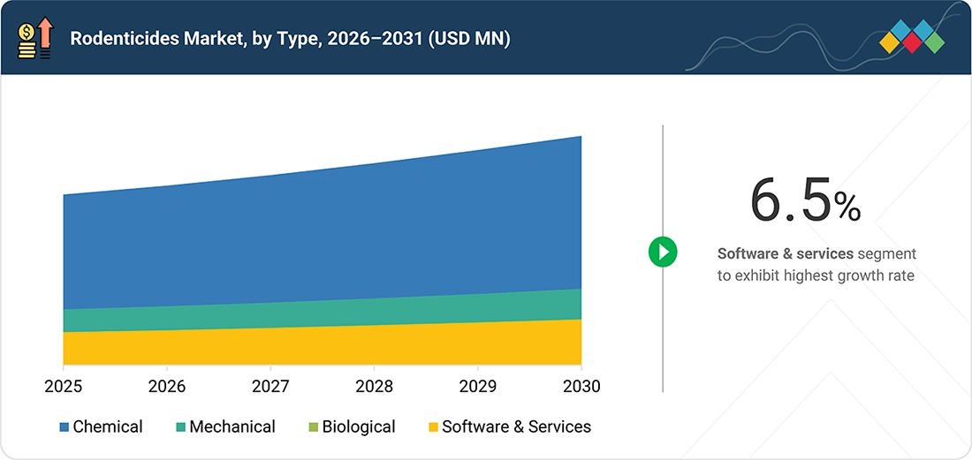Click the 2026 axis label

click(x=167, y=387)
